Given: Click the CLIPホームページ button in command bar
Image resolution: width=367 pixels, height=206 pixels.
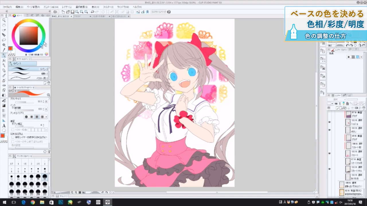Looking at the screenshot, I should tap(159, 12).
